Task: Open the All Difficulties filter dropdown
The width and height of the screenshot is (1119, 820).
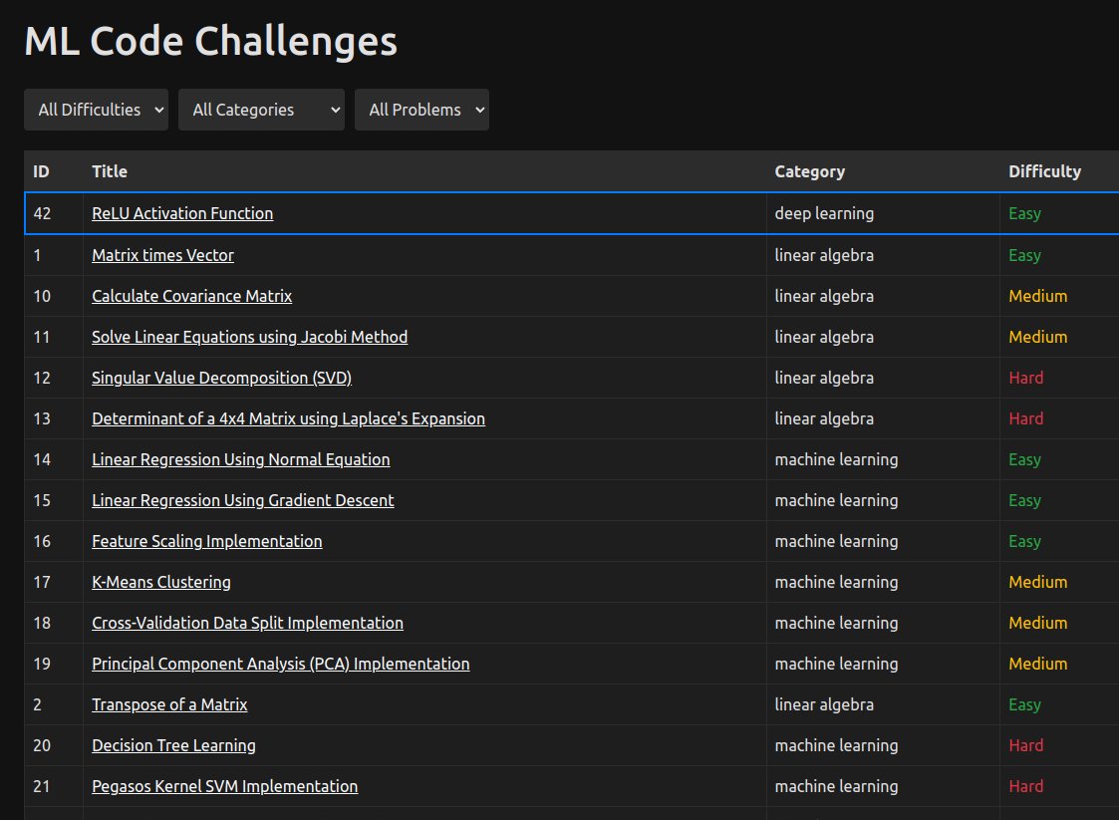Action: pos(96,110)
